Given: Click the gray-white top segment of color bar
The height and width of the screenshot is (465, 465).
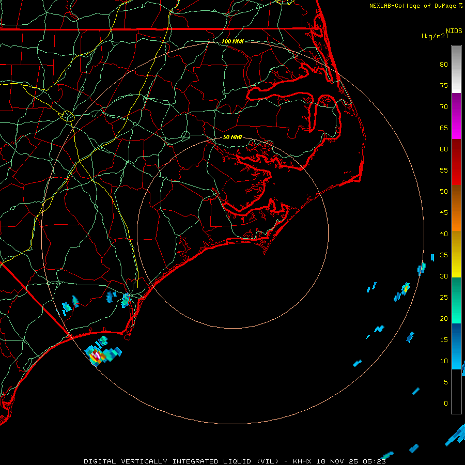Looking at the screenshot, I should point(456,69).
